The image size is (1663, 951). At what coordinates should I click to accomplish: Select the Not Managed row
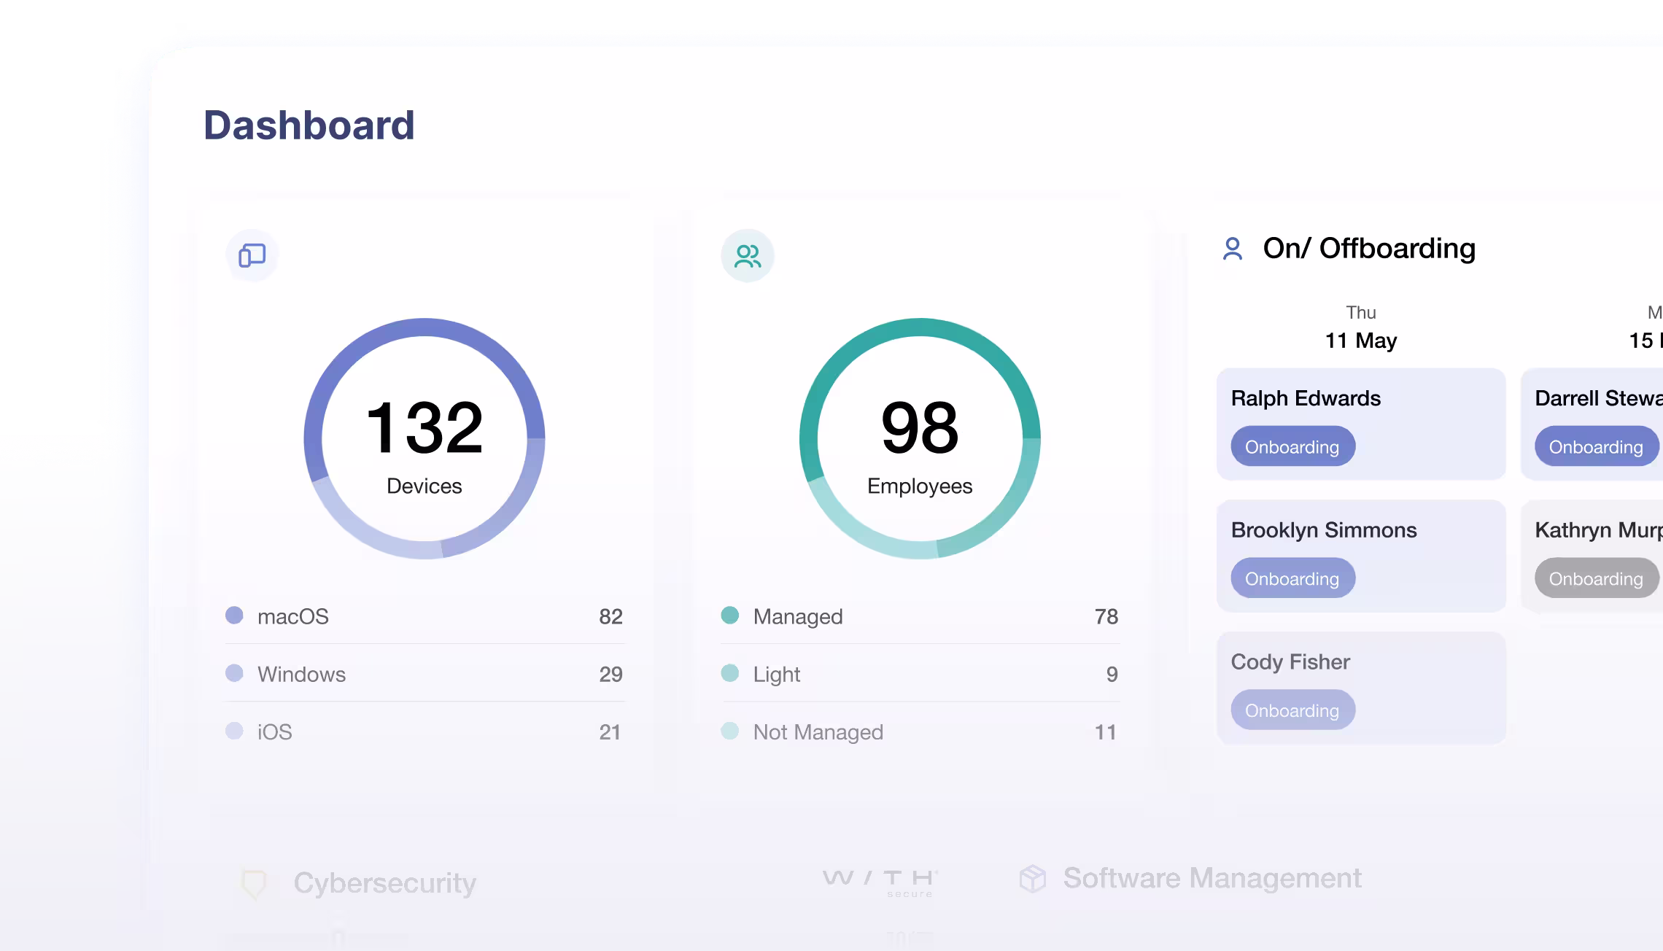pyautogui.click(x=920, y=731)
